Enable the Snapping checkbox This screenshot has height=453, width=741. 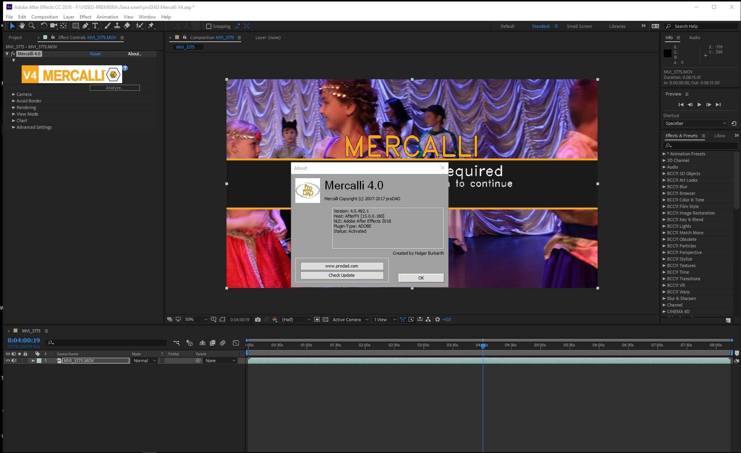[x=209, y=26]
